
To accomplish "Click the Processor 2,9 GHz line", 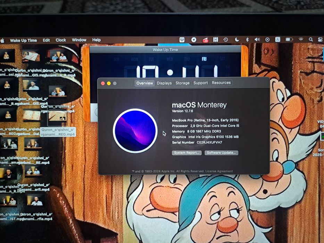I will point(205,126).
